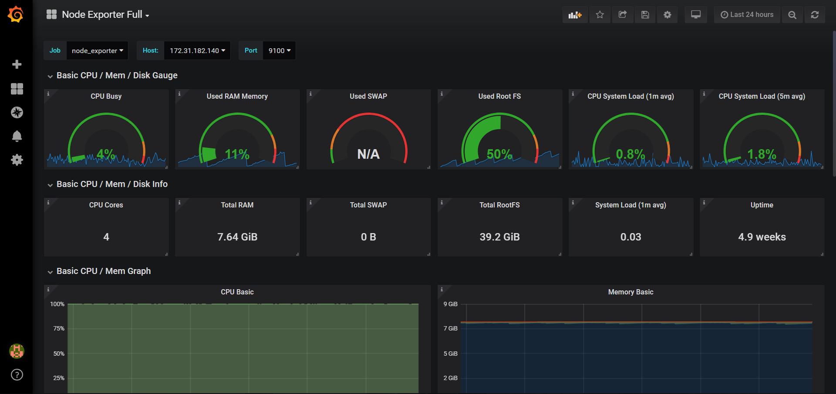Image resolution: width=836 pixels, height=394 pixels.
Task: Open the Alerting bell icon
Action: coord(17,136)
